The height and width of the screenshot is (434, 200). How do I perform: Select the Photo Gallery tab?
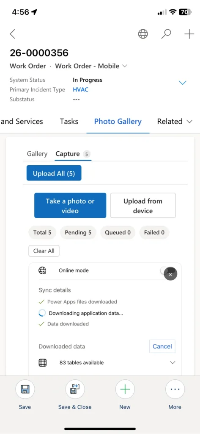click(x=118, y=121)
